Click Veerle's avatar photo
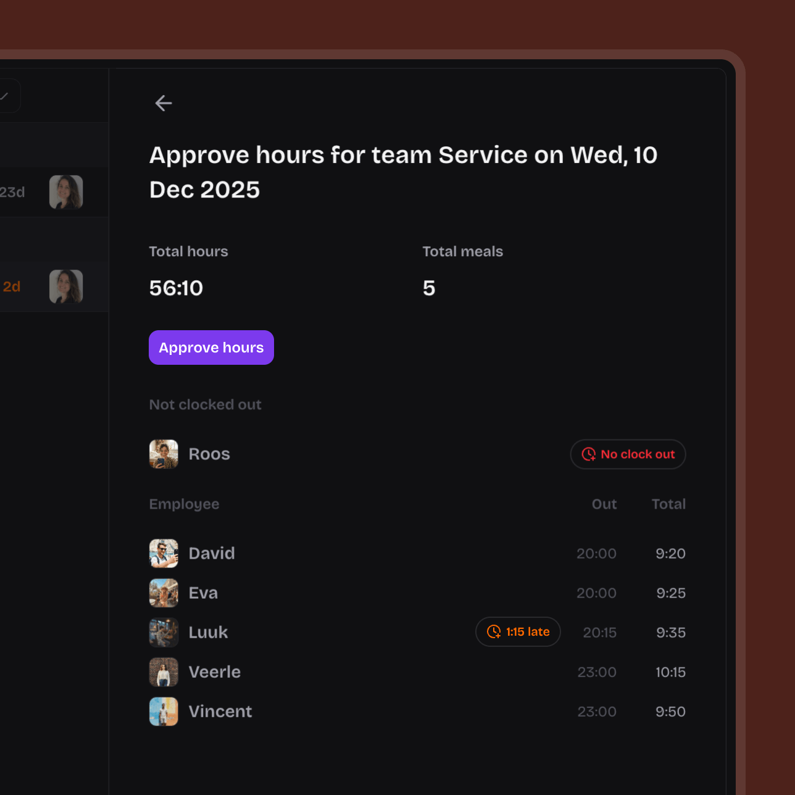795x795 pixels. coord(164,672)
